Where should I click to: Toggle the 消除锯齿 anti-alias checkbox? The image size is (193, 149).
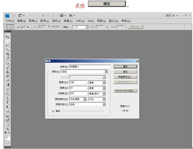point(49,27)
